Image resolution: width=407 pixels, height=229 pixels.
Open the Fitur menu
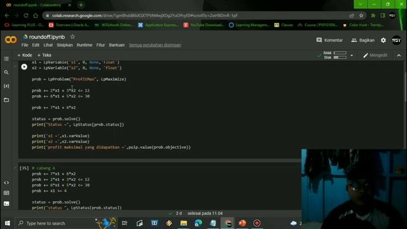[100, 45]
